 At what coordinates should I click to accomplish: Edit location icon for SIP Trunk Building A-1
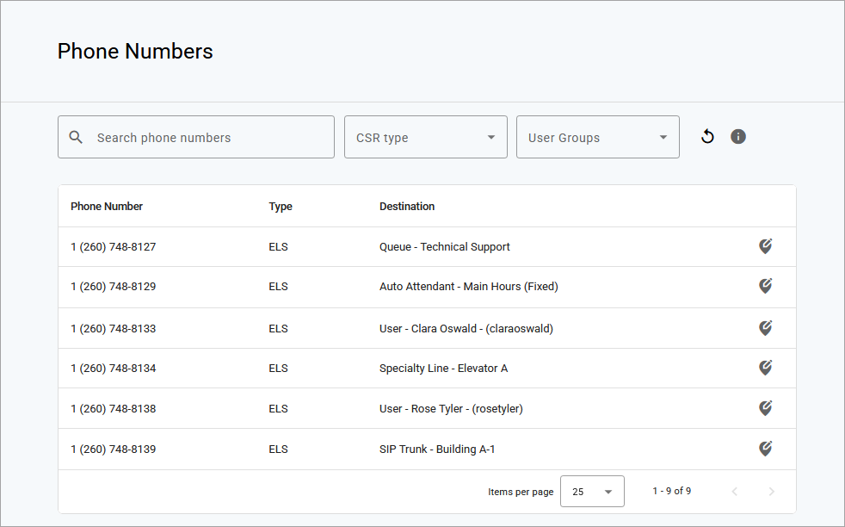[x=765, y=449]
